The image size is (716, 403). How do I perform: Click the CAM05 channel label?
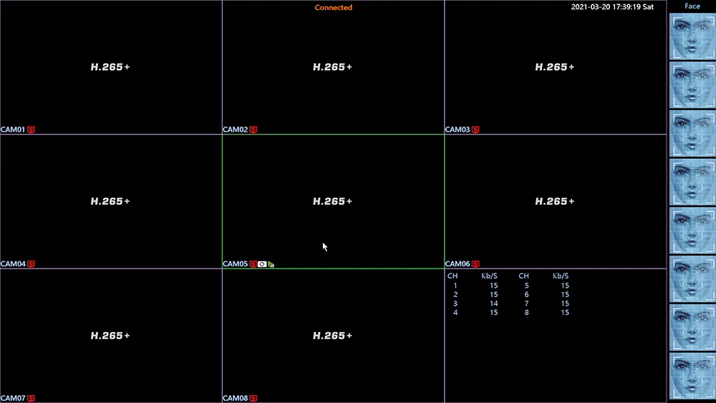pyautogui.click(x=235, y=264)
